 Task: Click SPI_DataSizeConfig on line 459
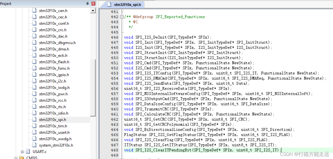[156, 104]
